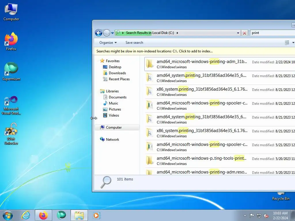
Task: Open the Recycle Bin on the desktop
Action: point(281,196)
